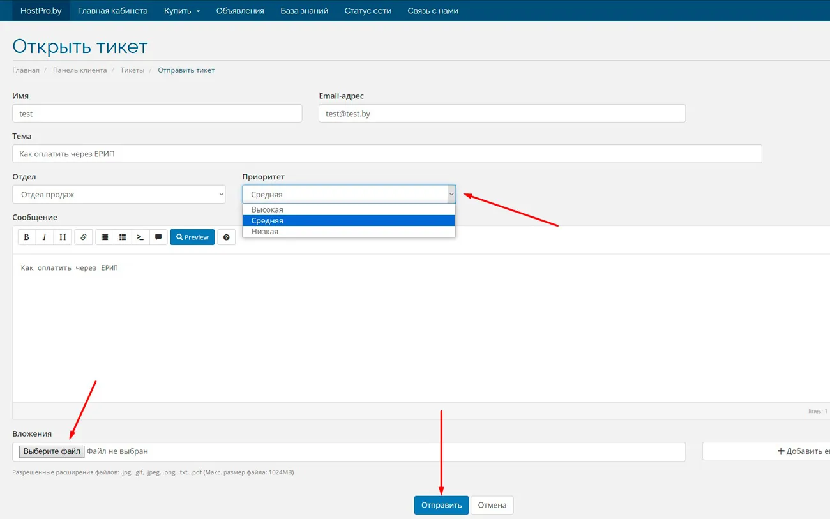
Task: Insert a quote using speech bubble icon
Action: coord(158,237)
